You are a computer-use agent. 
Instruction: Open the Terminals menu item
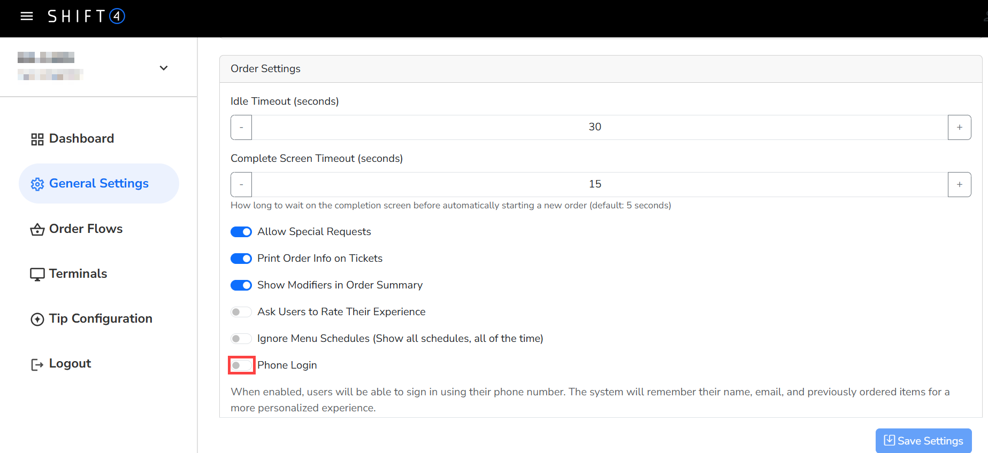coord(78,274)
